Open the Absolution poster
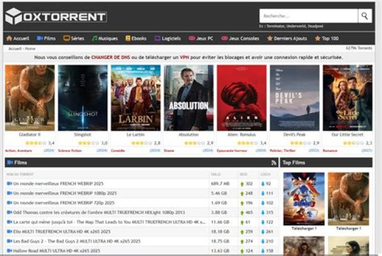The image size is (382, 256). (x=188, y=98)
